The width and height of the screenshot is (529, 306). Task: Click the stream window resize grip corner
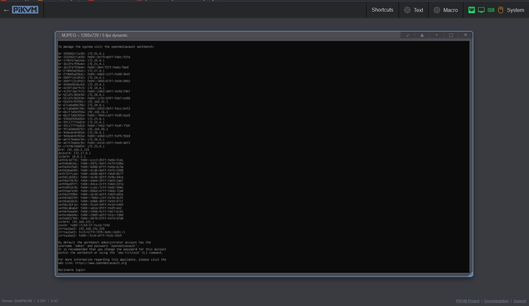(x=470, y=274)
